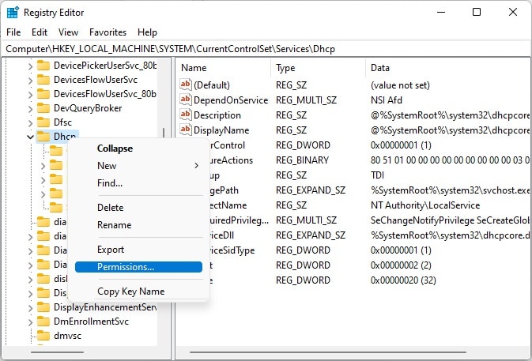Click the DisplayEnhancementService folder icon
The image size is (532, 361).
click(43, 307)
